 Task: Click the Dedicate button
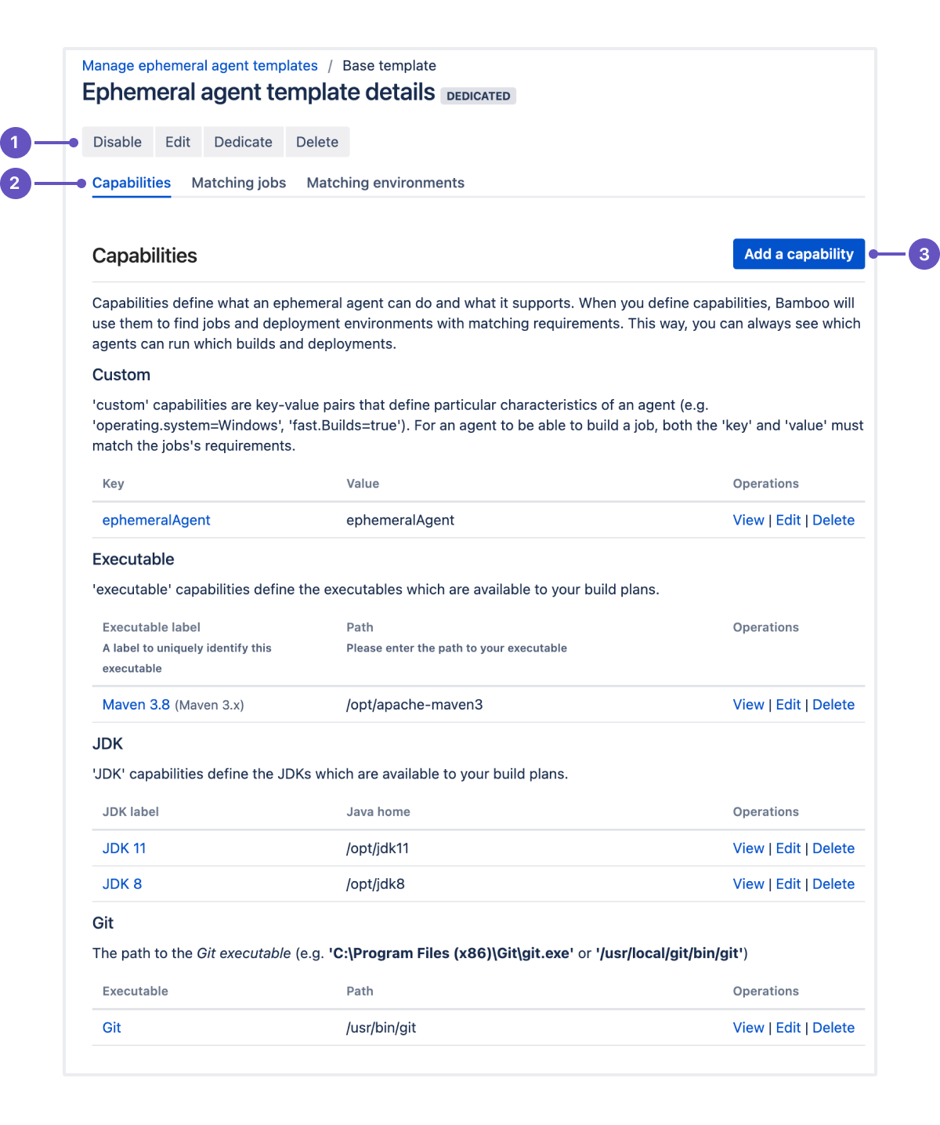coord(243,142)
